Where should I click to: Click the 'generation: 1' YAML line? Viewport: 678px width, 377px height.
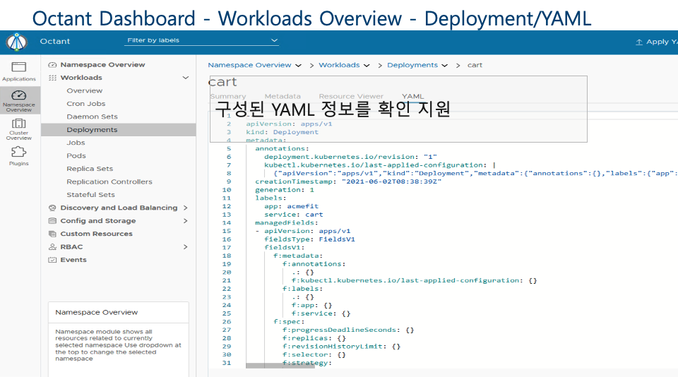pos(285,190)
